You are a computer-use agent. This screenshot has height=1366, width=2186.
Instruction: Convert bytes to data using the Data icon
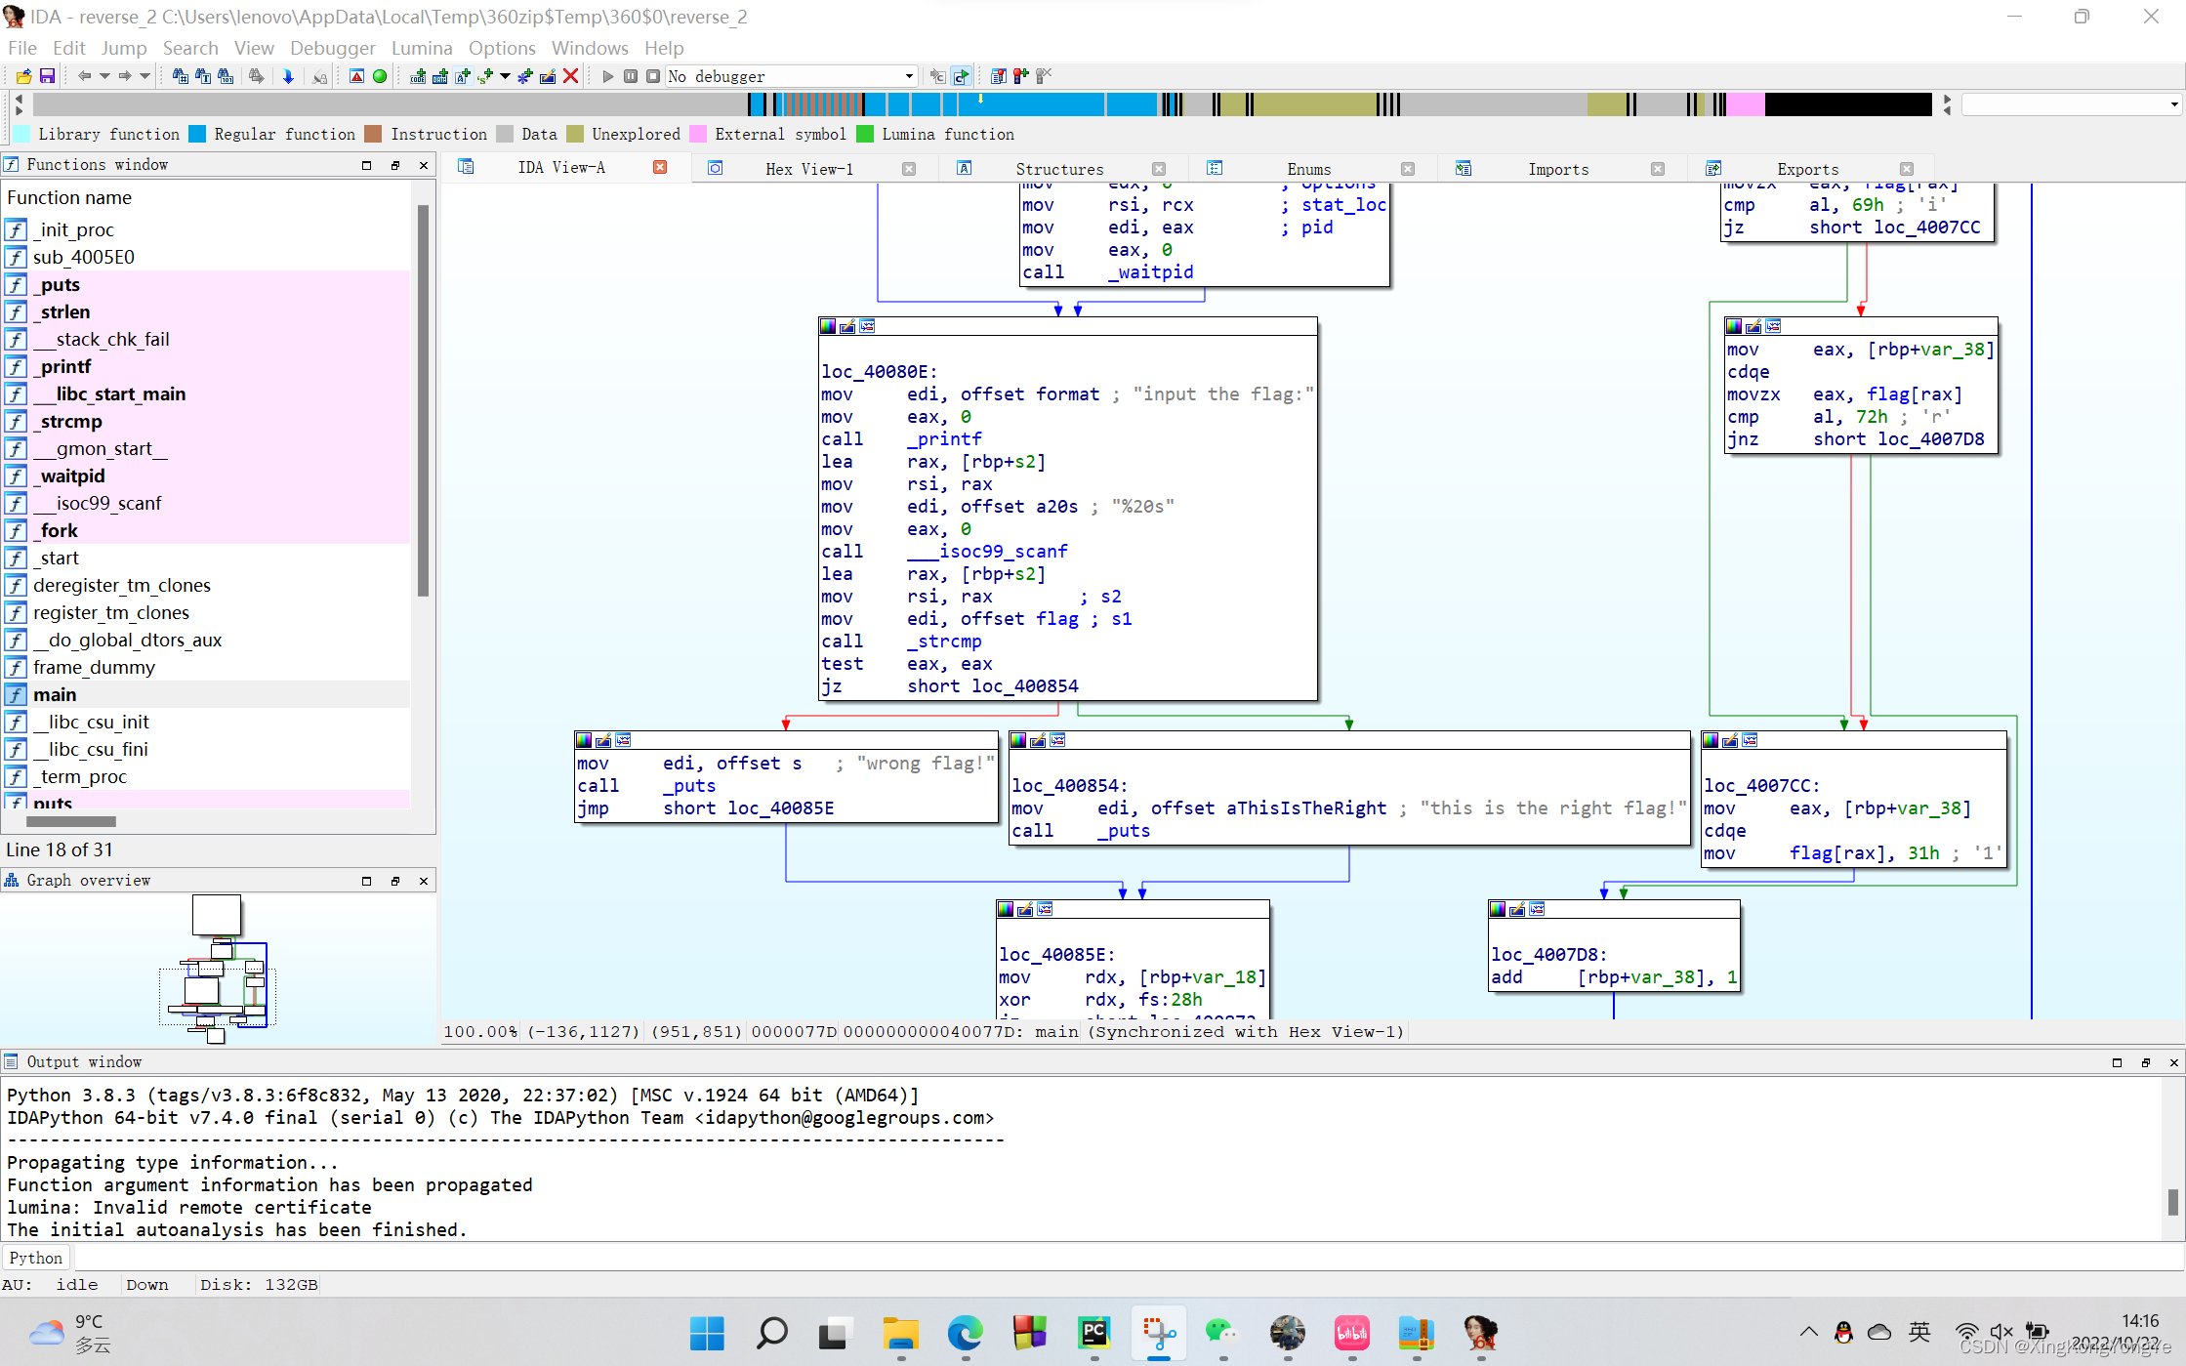click(441, 76)
